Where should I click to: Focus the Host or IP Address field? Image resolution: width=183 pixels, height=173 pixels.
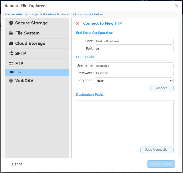(134, 41)
